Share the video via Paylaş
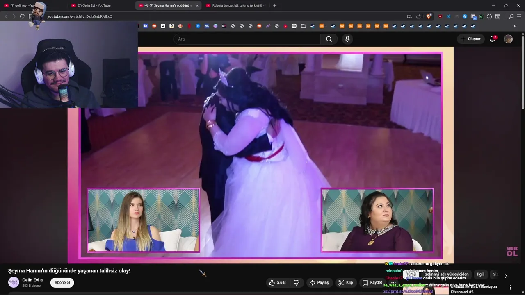This screenshot has height=295, width=525. click(x=319, y=282)
